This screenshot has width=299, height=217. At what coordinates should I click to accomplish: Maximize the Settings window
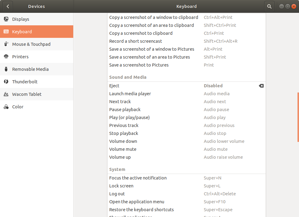pos(287,6)
